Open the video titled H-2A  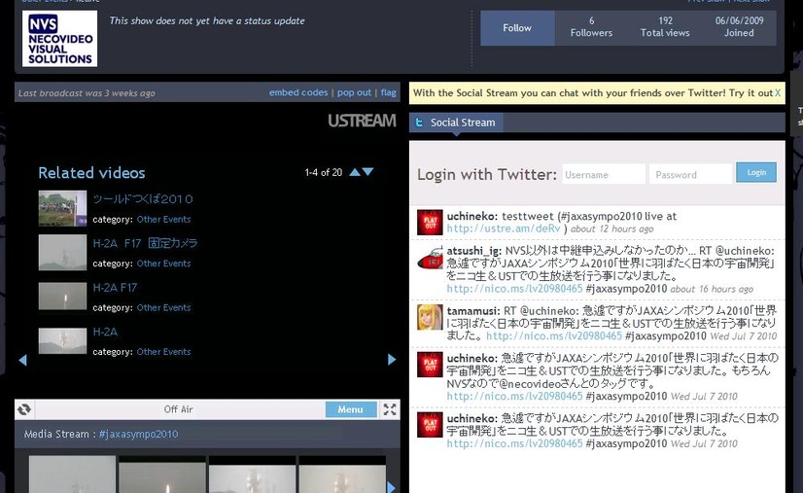point(105,332)
